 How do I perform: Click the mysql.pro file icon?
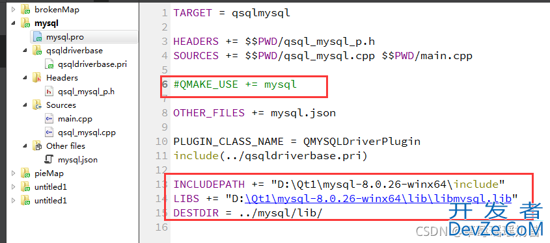(38, 37)
